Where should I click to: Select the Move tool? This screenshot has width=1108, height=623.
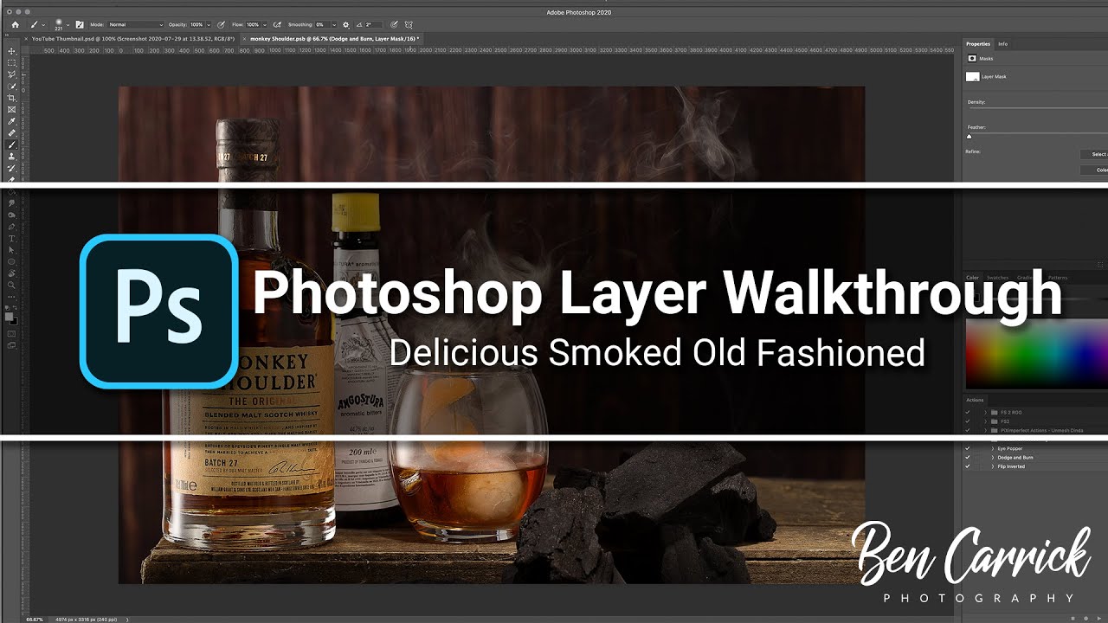tap(12, 52)
